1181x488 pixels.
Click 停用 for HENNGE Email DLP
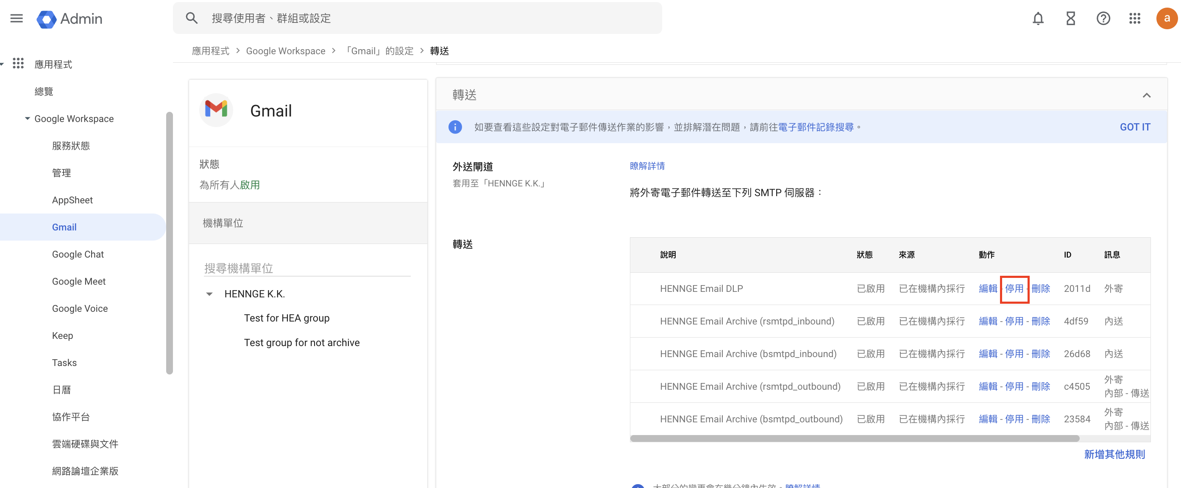pos(1014,288)
